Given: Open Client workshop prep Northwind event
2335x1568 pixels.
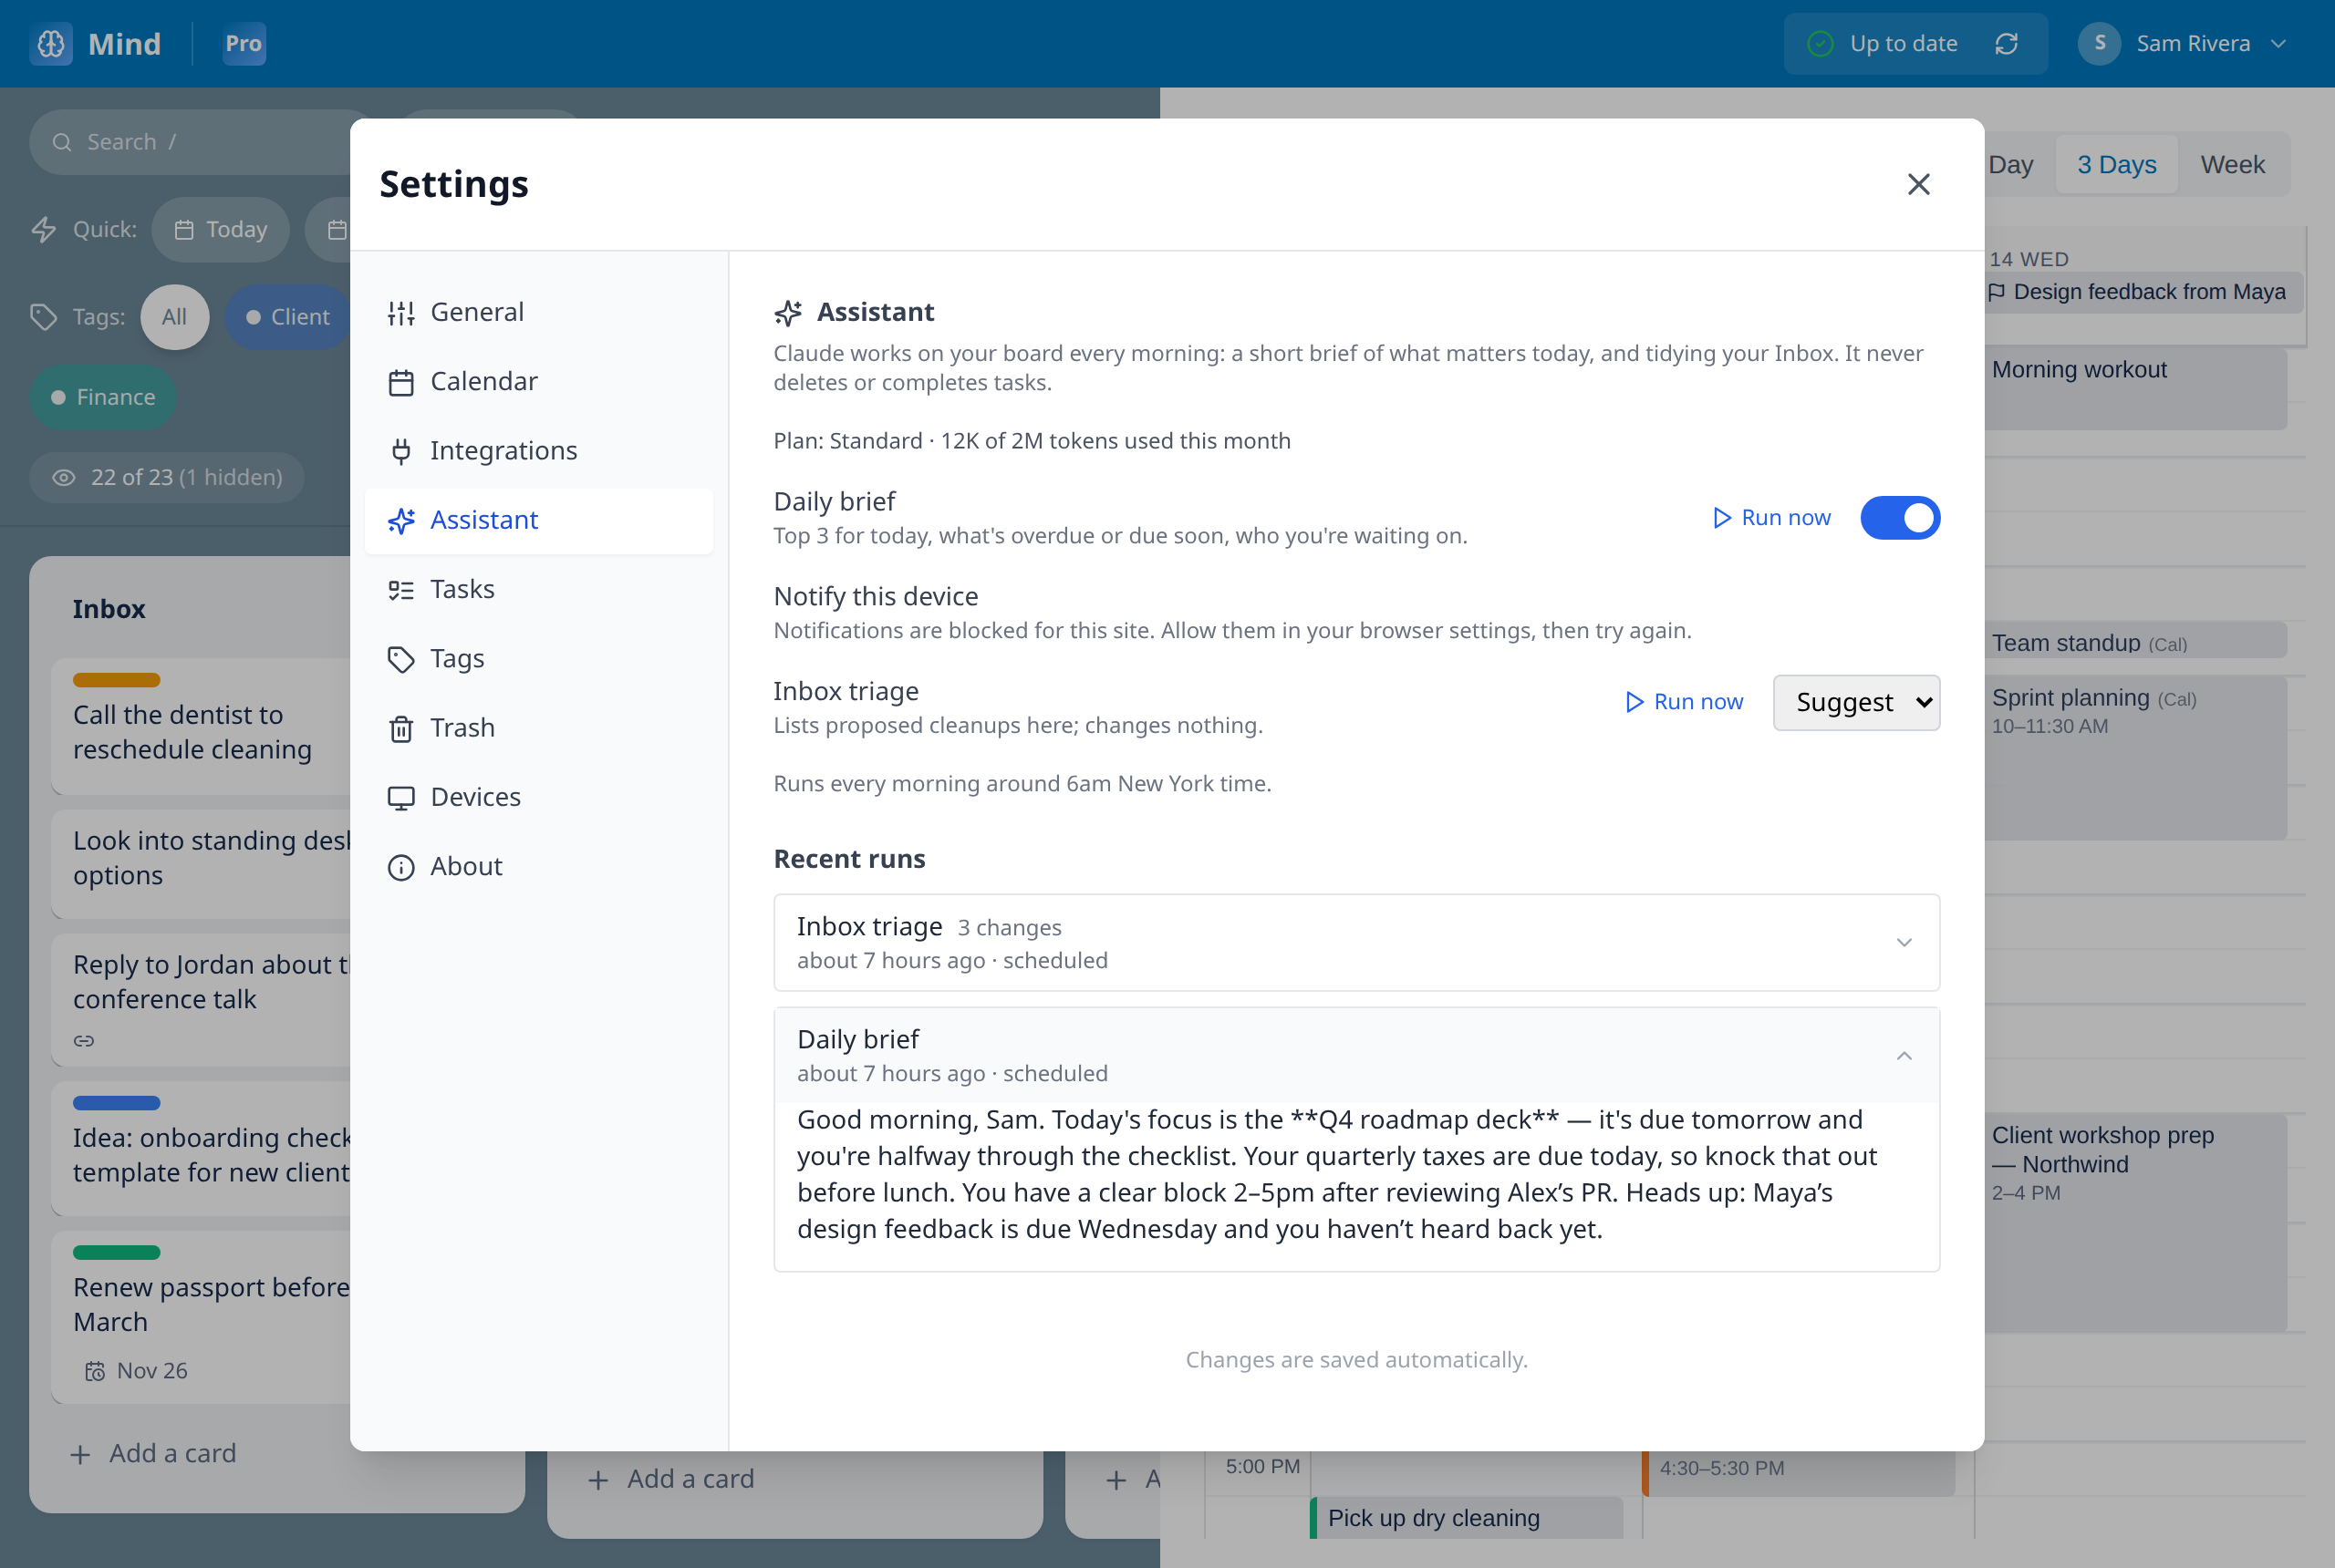Looking at the screenshot, I should (2135, 1222).
